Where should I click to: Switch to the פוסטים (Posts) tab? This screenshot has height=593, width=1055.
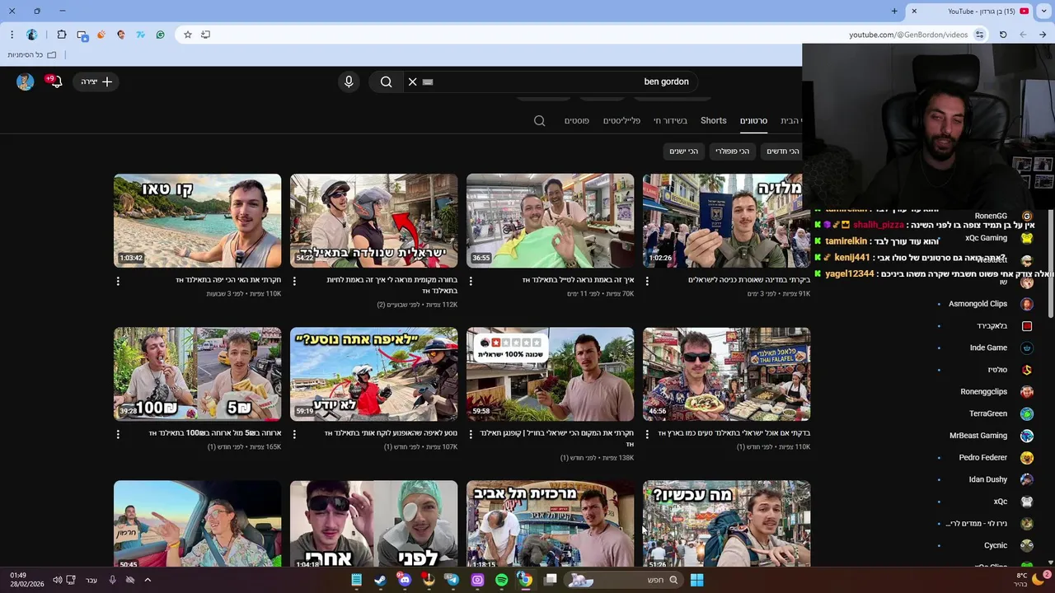(x=577, y=121)
